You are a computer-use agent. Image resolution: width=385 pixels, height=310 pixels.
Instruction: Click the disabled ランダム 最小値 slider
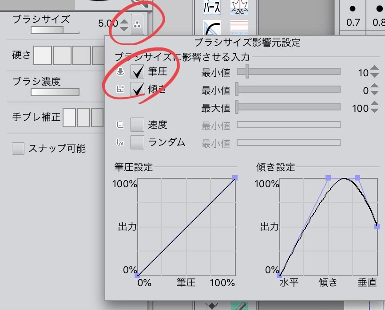[x=289, y=142]
